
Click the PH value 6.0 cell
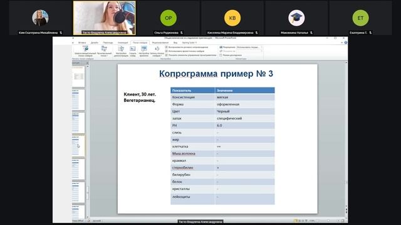point(245,125)
